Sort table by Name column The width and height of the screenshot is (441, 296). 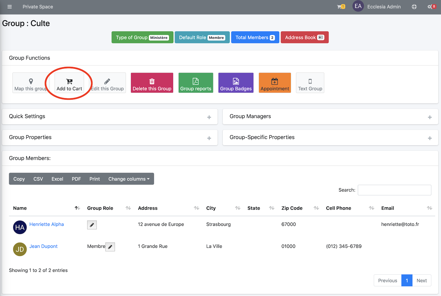coord(46,208)
